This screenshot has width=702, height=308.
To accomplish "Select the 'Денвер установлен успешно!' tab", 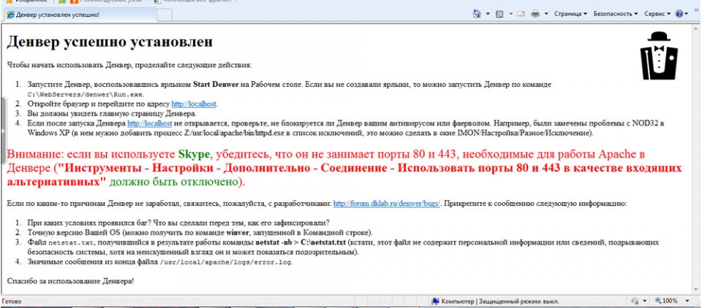I will click(80, 15).
